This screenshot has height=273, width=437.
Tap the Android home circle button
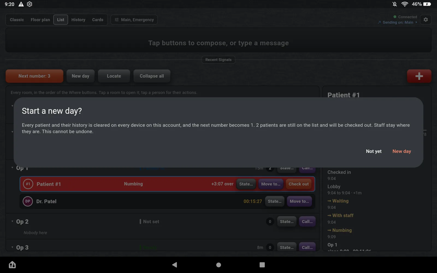point(218,265)
